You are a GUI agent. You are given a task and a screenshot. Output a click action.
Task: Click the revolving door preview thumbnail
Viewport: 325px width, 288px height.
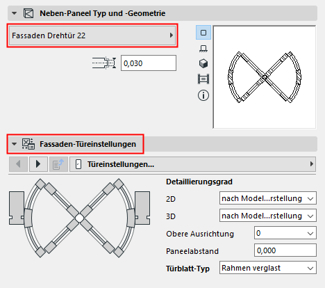265,77
